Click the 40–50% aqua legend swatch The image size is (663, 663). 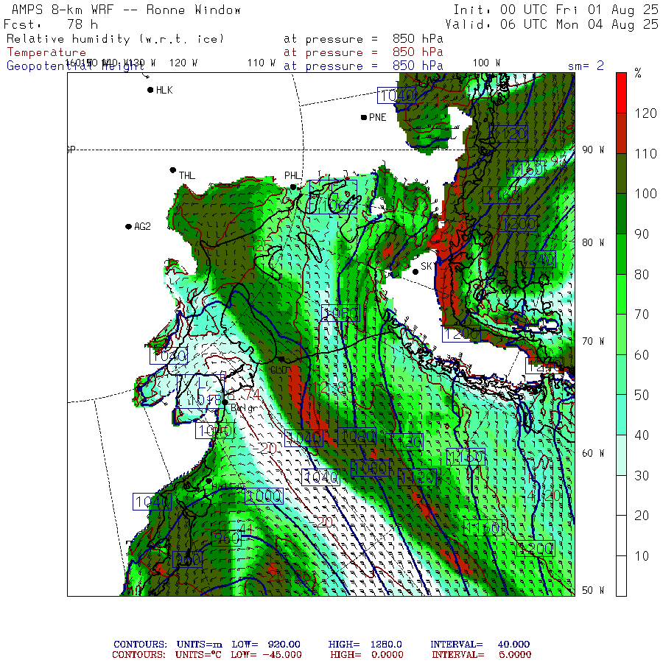tap(621, 415)
